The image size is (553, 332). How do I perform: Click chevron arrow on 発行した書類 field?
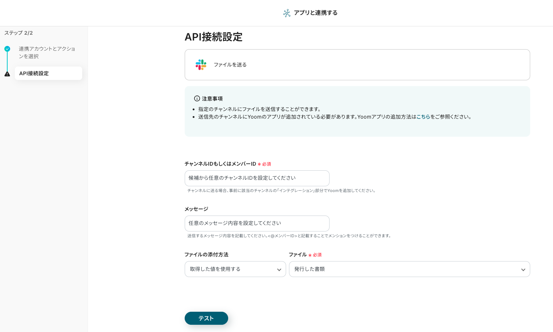coord(523,270)
